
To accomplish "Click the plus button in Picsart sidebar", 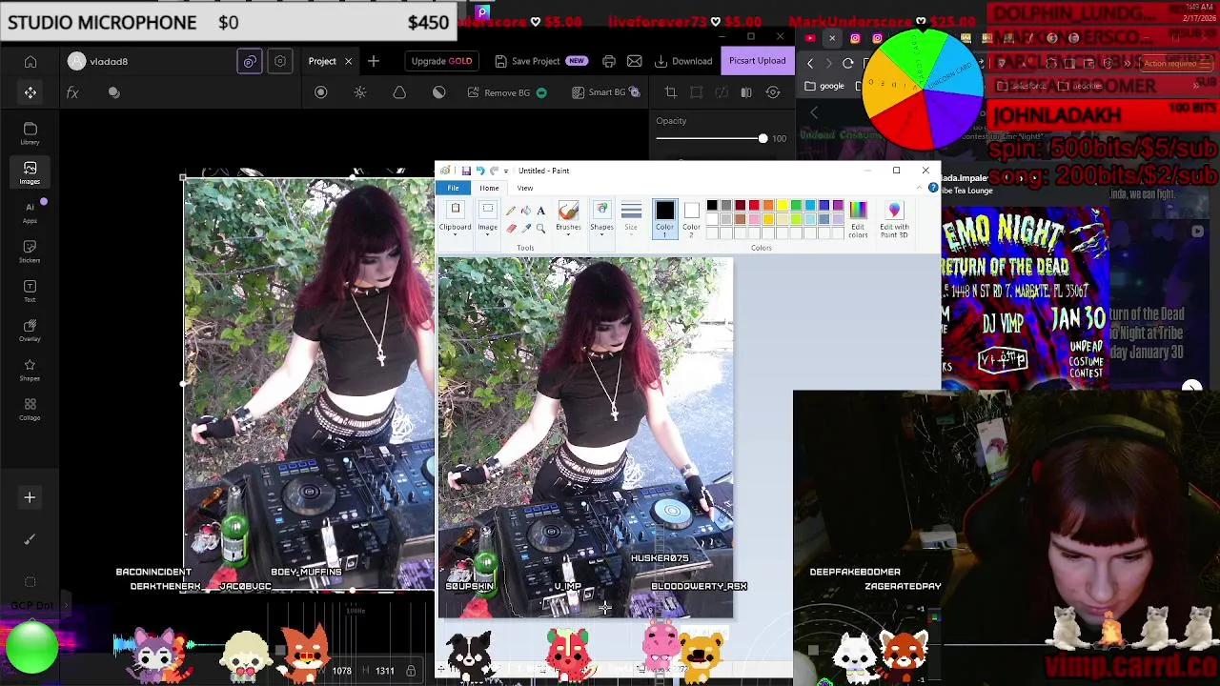I will click(x=30, y=497).
